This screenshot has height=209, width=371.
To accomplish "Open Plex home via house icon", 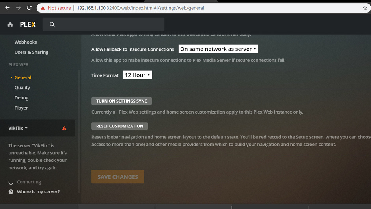I will (x=10, y=24).
